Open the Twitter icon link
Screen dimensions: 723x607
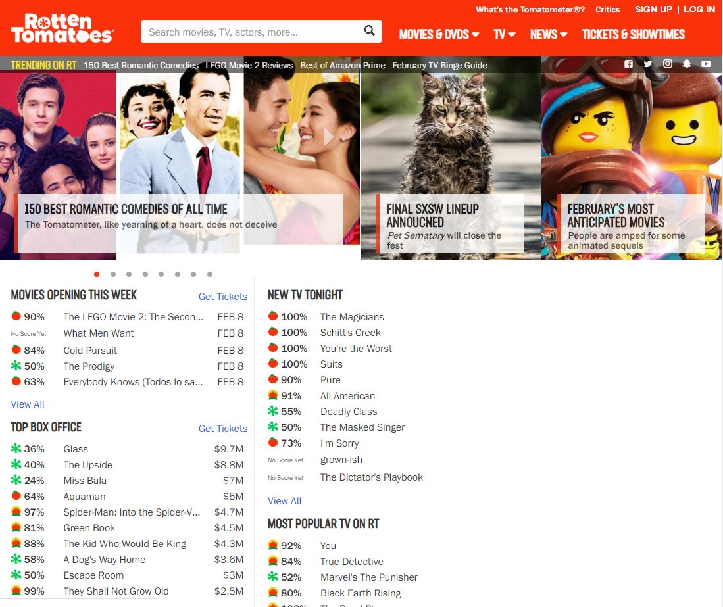pyautogui.click(x=647, y=64)
